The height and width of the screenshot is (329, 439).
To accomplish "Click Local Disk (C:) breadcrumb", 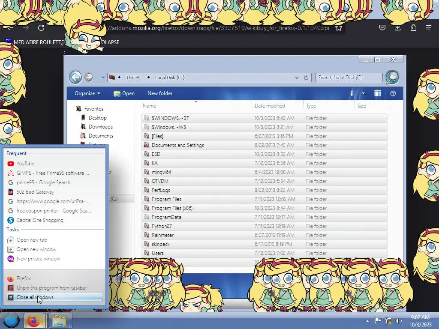I will pyautogui.click(x=170, y=78).
